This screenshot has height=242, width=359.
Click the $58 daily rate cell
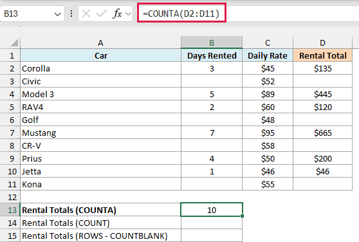point(268,145)
